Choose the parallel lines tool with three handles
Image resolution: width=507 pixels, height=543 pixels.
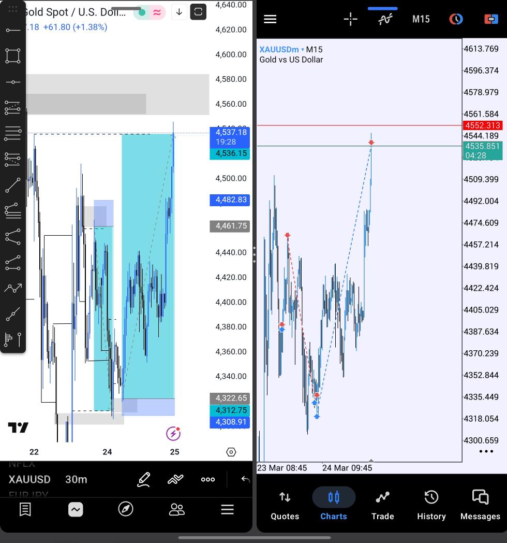[x=13, y=133]
